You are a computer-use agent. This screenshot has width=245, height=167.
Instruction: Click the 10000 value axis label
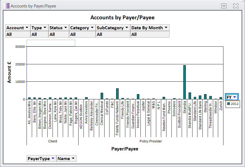pyautogui.click(x=20, y=82)
